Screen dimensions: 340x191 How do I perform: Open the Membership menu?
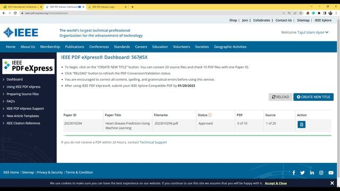(x=50, y=47)
